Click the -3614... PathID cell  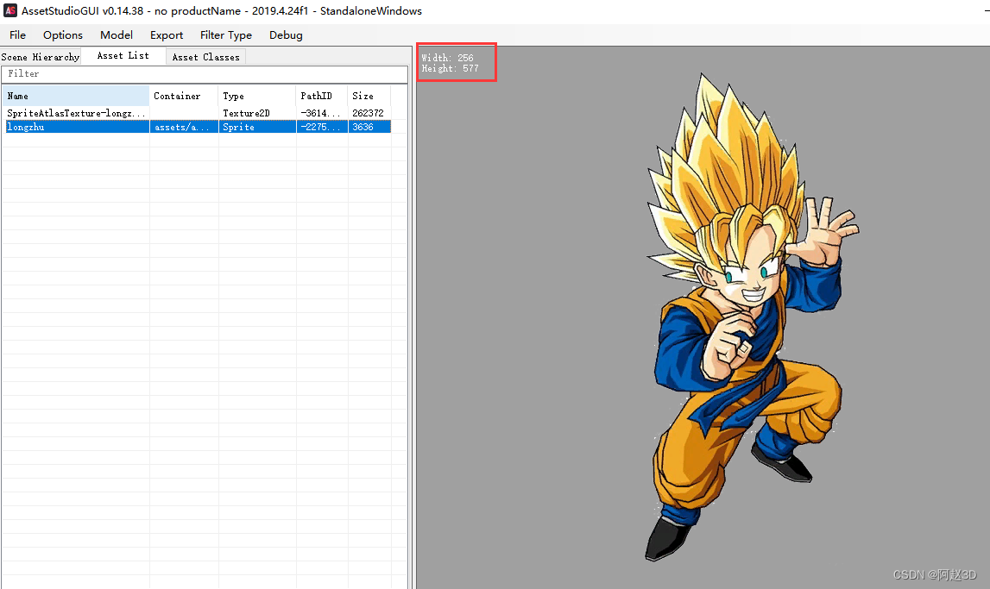pos(322,113)
